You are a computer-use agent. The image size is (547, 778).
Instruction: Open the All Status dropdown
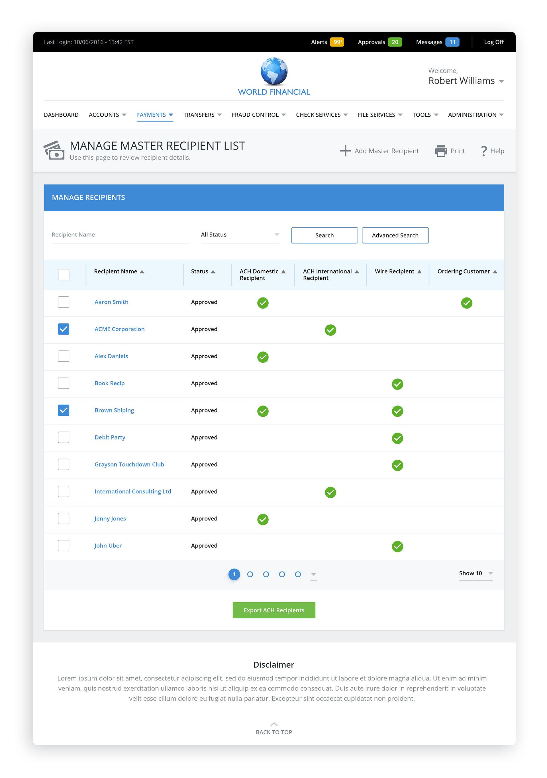pyautogui.click(x=240, y=235)
